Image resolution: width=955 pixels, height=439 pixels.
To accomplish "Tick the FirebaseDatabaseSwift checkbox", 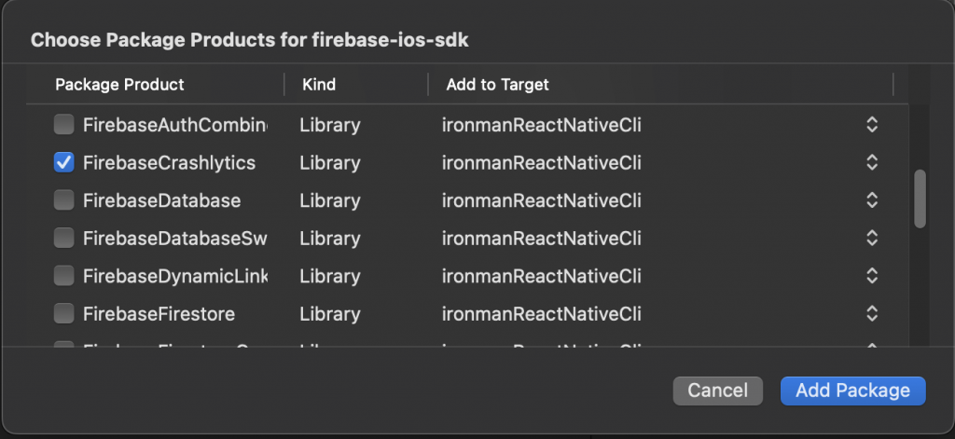I will pos(63,239).
